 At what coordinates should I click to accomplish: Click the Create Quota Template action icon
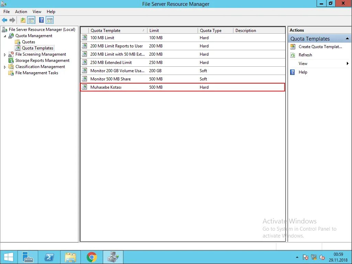[293, 47]
